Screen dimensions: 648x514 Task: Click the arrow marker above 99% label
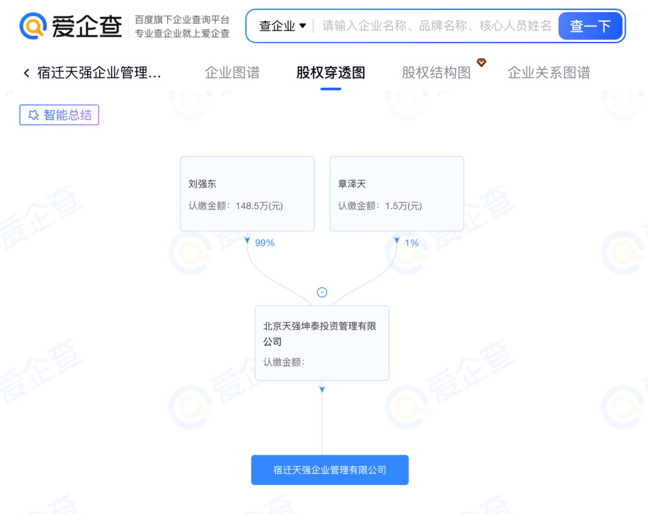pos(247,240)
